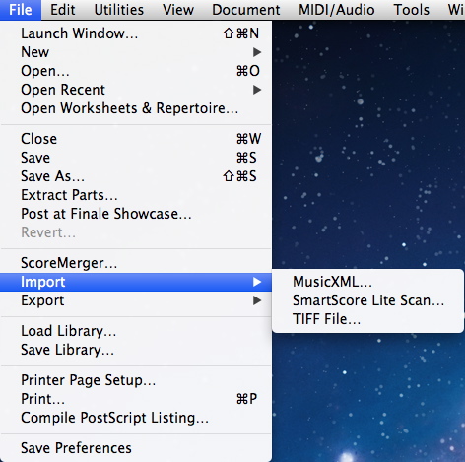Expand the Export submenu arrow

coord(257,300)
